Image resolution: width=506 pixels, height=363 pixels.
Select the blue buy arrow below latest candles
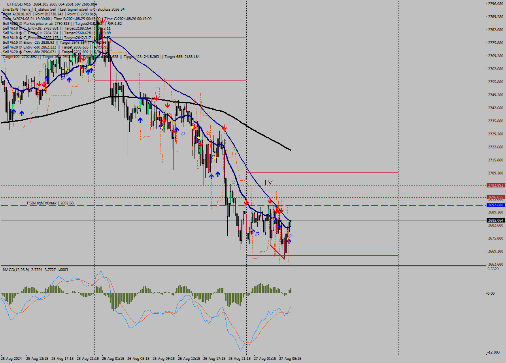pyautogui.click(x=289, y=241)
